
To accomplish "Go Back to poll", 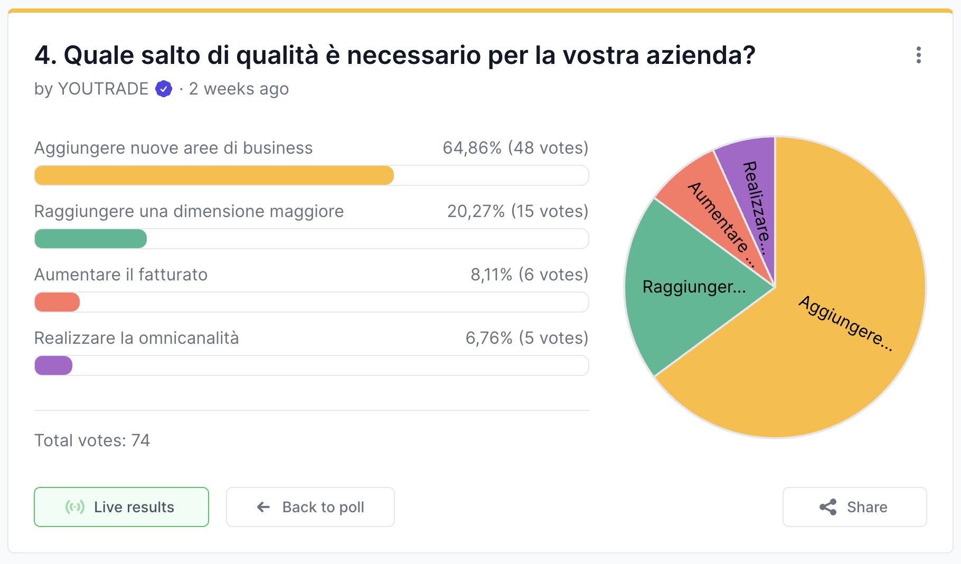I will coord(310,507).
